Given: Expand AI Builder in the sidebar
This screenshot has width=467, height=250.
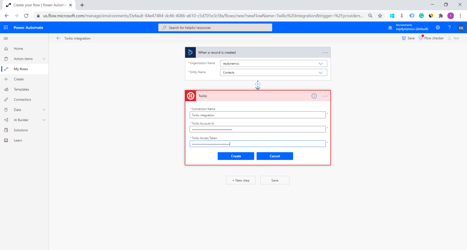Looking at the screenshot, I should click(44, 120).
